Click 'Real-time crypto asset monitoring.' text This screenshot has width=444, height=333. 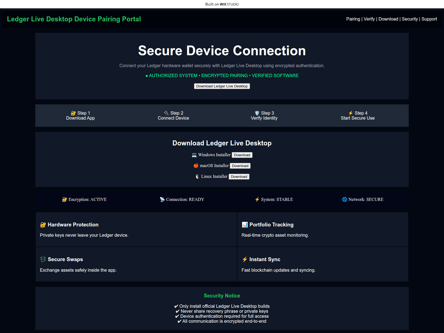[275, 235]
